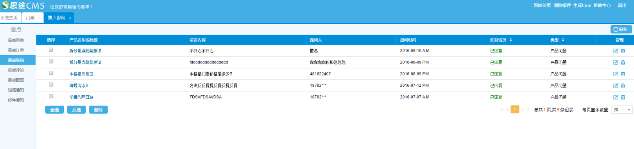Sort by 回复情况 column arrows

[x=510, y=40]
